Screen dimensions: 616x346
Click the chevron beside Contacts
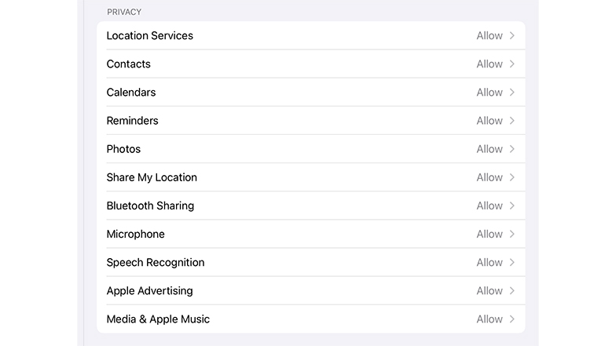(512, 64)
